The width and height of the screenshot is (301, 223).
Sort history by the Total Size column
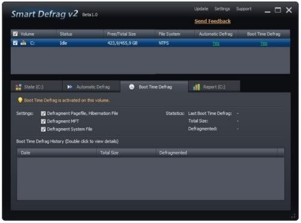tap(126, 153)
